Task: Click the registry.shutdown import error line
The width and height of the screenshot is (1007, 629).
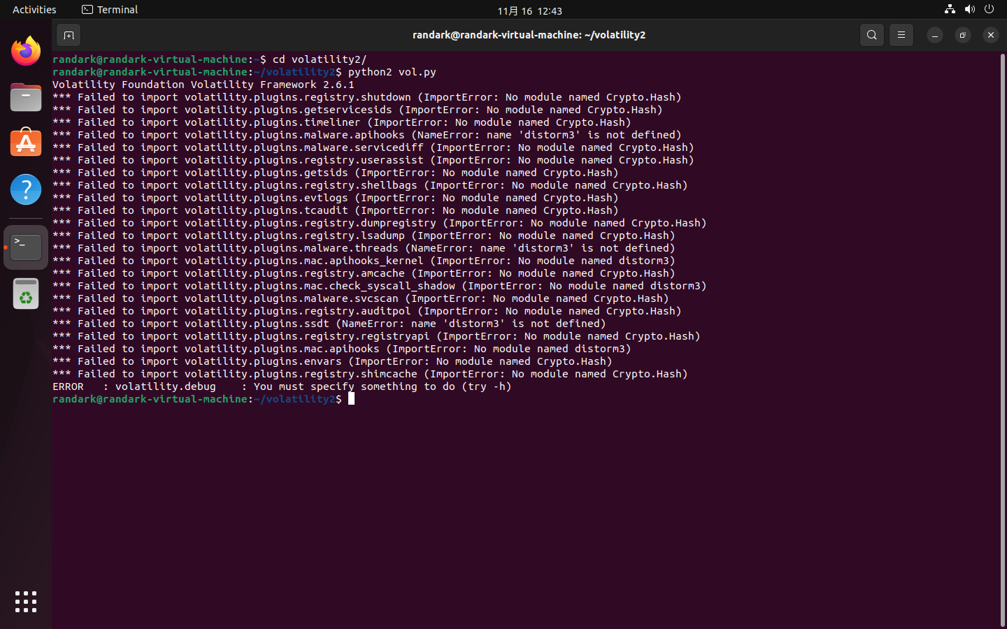Action: point(367,97)
